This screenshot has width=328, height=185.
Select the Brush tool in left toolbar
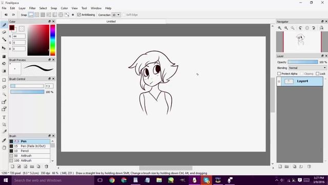(4, 25)
